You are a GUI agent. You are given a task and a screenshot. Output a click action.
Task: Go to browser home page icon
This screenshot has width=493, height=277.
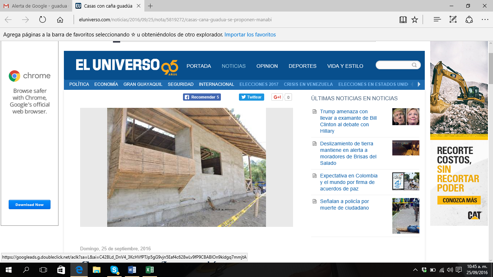[60, 20]
